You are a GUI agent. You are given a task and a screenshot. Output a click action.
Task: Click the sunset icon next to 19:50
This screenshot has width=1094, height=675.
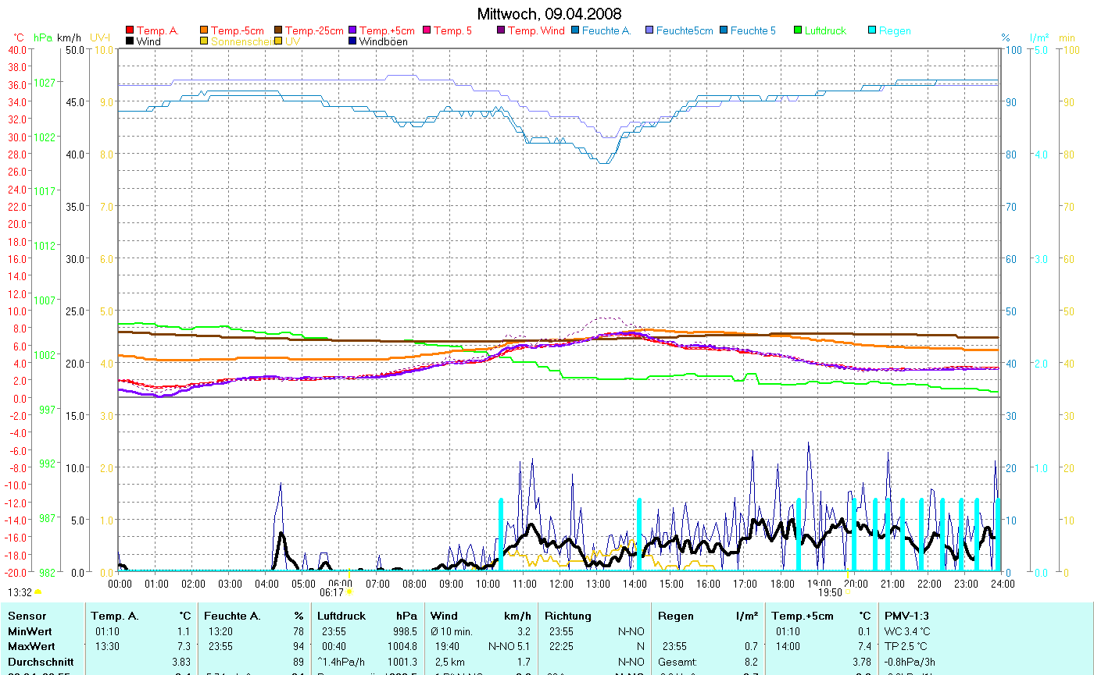tap(847, 592)
